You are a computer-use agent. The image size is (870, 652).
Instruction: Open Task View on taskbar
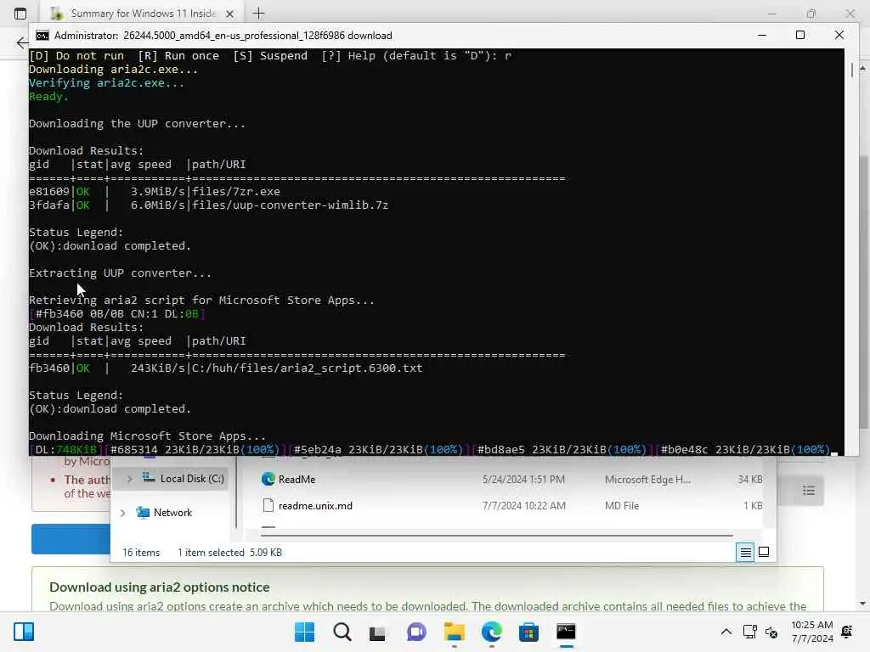[x=377, y=632]
